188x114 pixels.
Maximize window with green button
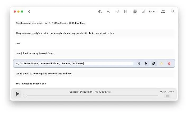pos(22,12)
